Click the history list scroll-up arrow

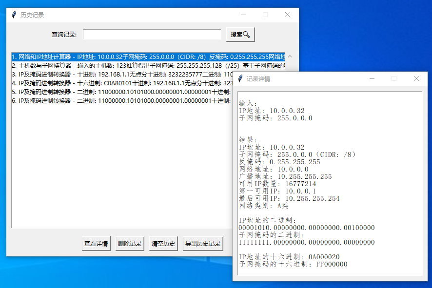[x=290, y=56]
